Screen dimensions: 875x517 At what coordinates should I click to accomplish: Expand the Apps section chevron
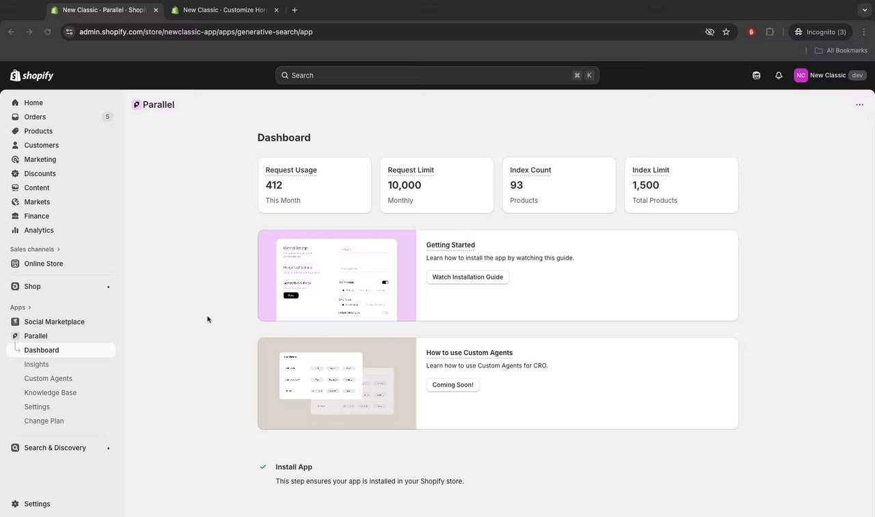[x=29, y=307]
